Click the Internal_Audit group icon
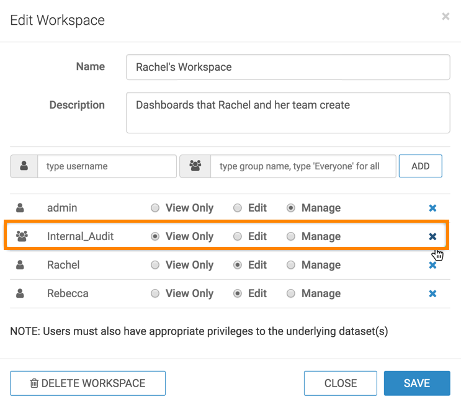Viewport: 461px width, 407px height. [x=22, y=236]
